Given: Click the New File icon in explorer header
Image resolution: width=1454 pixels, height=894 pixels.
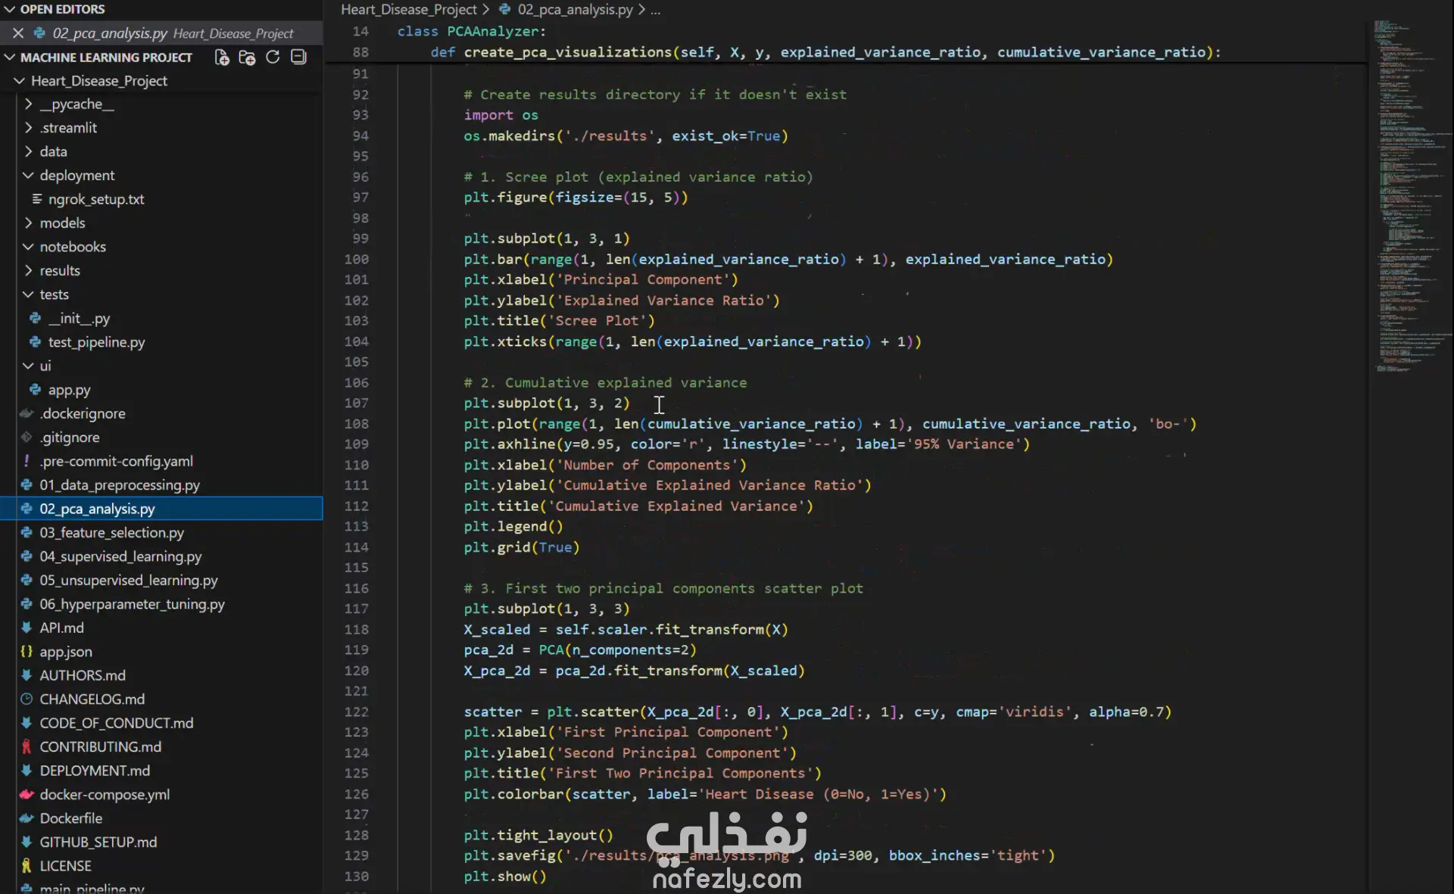Looking at the screenshot, I should (222, 58).
